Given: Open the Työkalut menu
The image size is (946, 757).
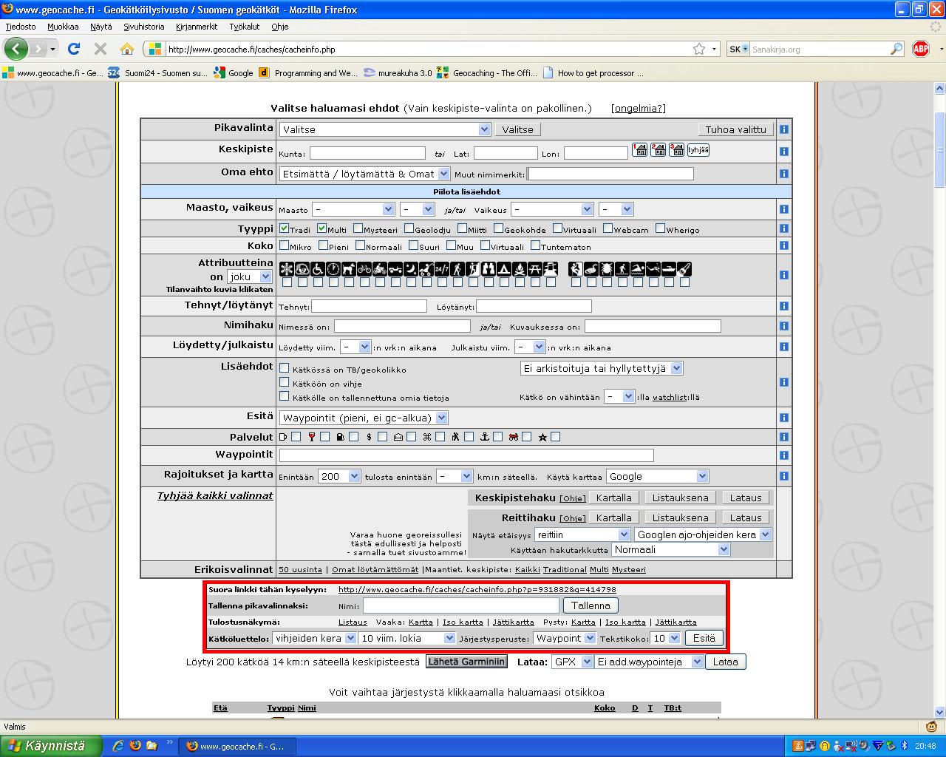Looking at the screenshot, I should coord(244,27).
